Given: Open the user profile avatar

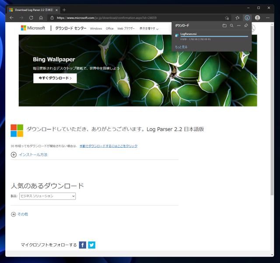Looking at the screenshot, I should coord(257,17).
